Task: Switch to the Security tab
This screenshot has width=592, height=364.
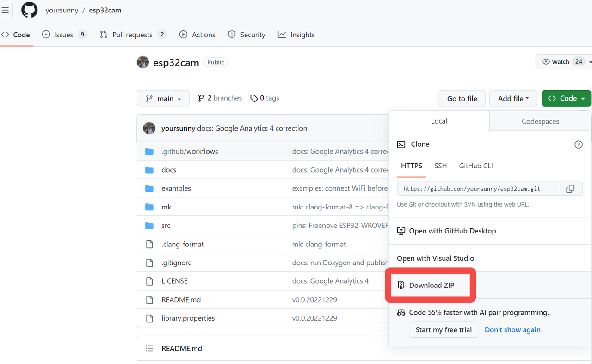Action: 247,35
